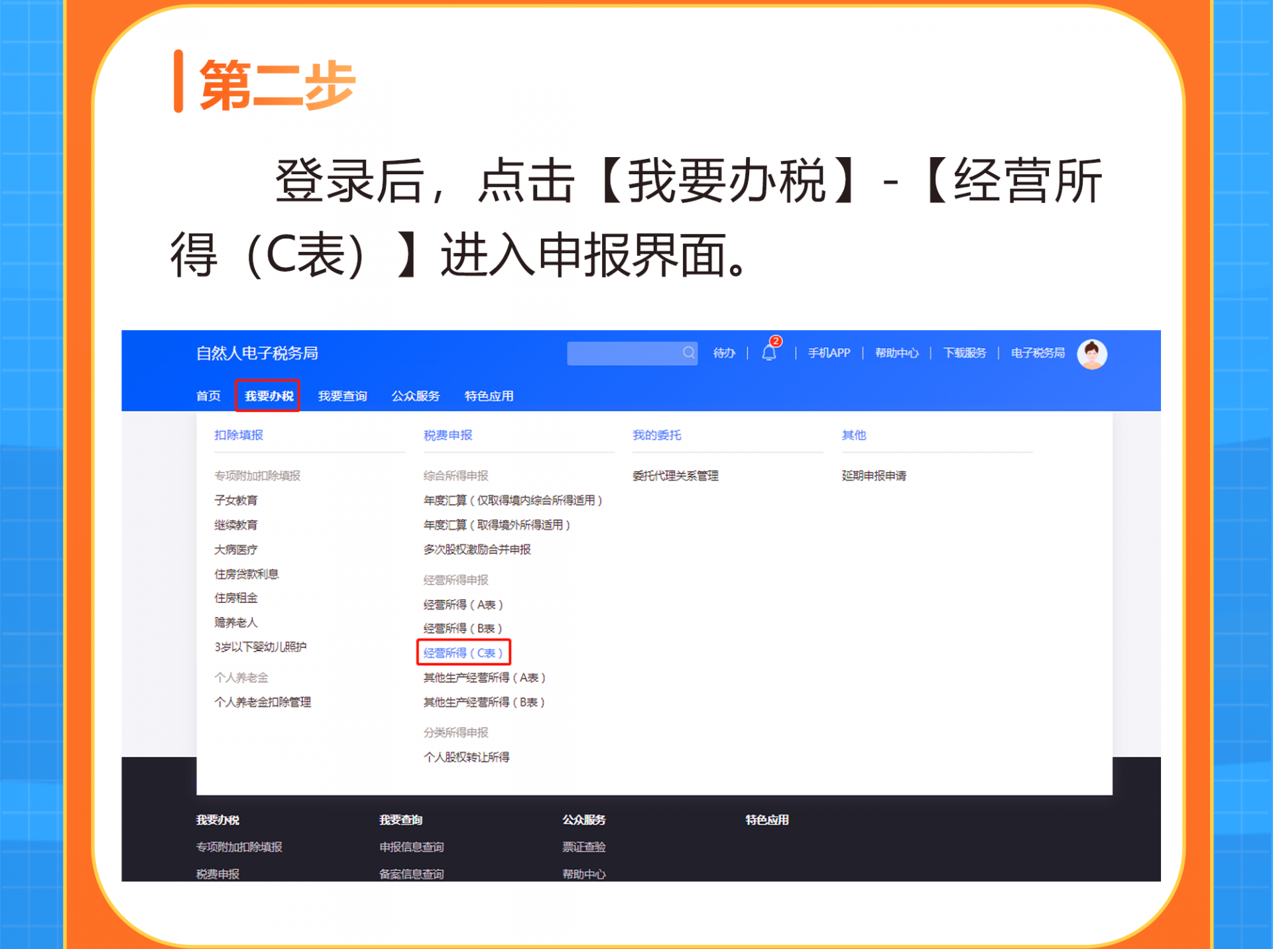The height and width of the screenshot is (949, 1273).
Task: Click 委托代理关系管理 link
Action: pos(675,476)
